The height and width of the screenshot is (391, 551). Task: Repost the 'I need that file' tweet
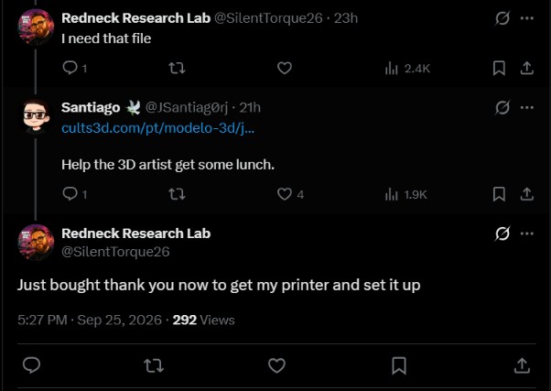177,68
